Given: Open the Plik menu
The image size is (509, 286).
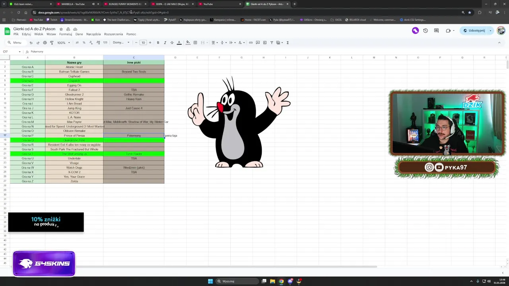Looking at the screenshot, I should [16, 34].
